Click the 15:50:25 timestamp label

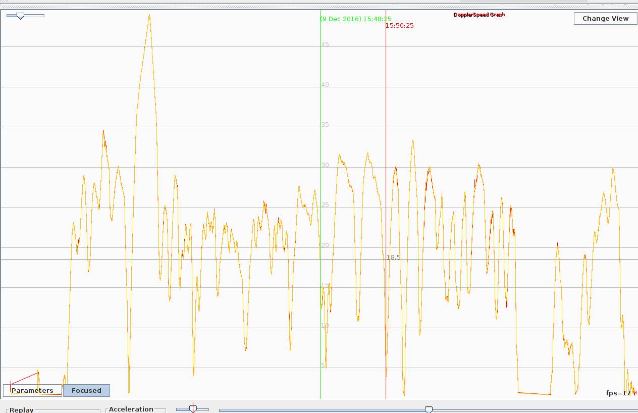[399, 25]
